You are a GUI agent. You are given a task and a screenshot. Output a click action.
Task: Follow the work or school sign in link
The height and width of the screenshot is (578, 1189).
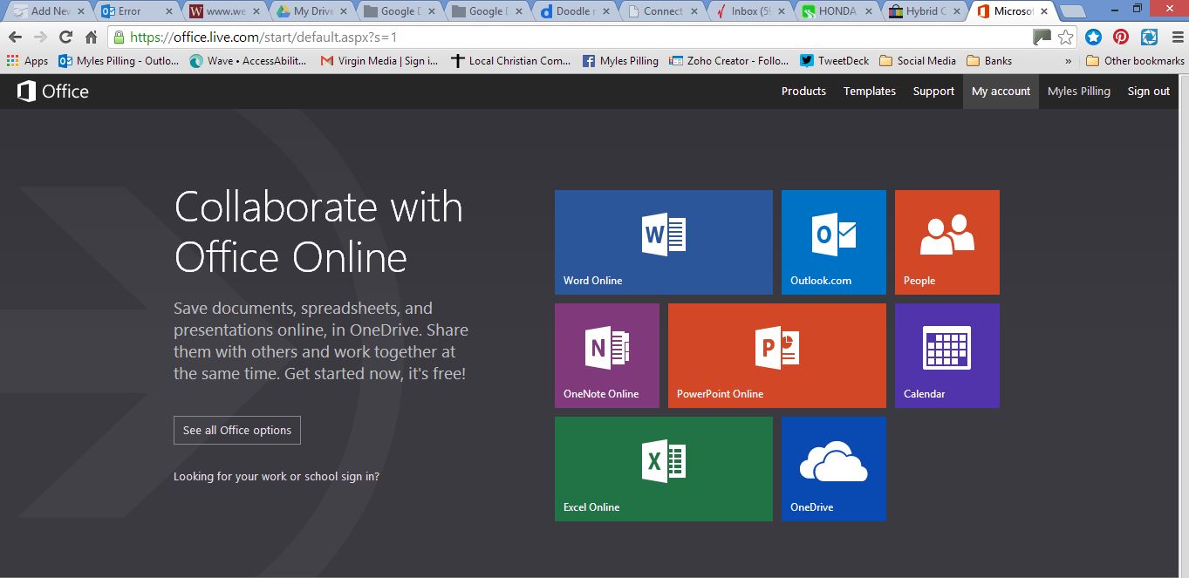(277, 477)
